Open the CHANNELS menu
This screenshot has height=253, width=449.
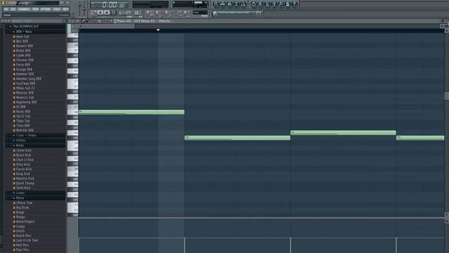click(x=24, y=9)
